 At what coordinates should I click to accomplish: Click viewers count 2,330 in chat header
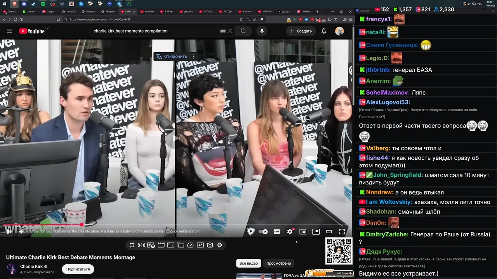443,9
